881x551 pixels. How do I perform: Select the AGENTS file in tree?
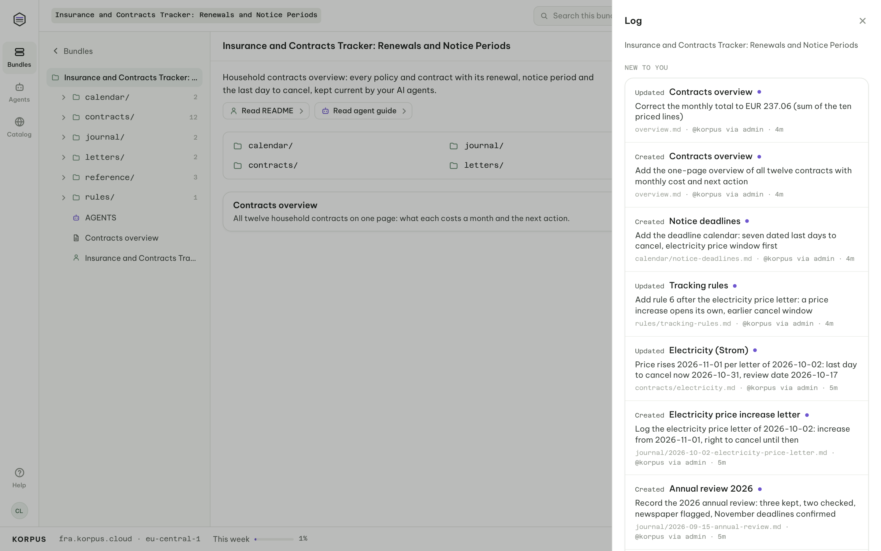pyautogui.click(x=125, y=218)
